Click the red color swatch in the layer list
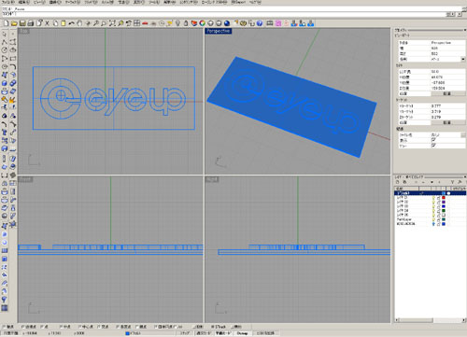Viewport: 467px width, 337px height. click(444, 198)
